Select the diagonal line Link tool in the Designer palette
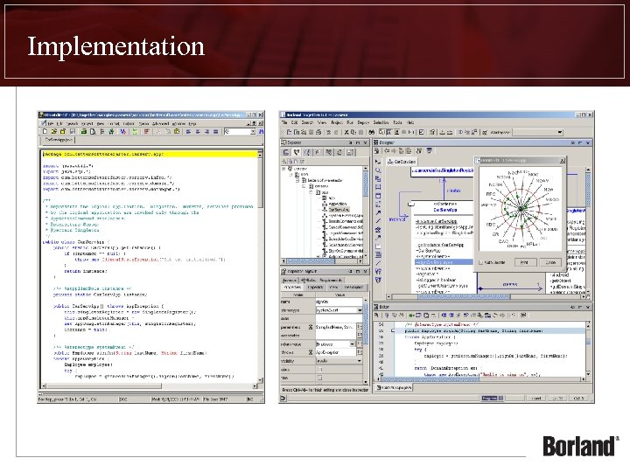630x472 pixels. point(378,221)
